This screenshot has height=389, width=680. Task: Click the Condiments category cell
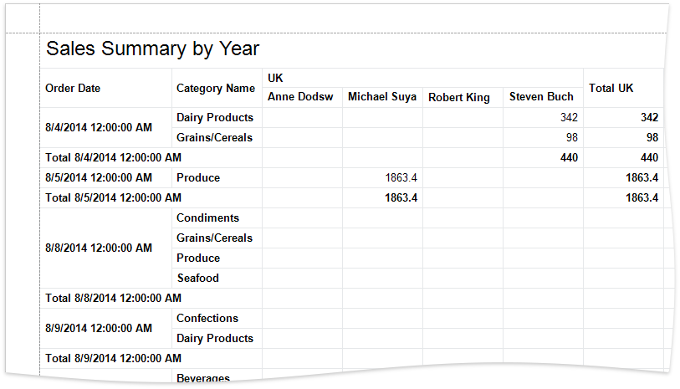[x=207, y=218]
